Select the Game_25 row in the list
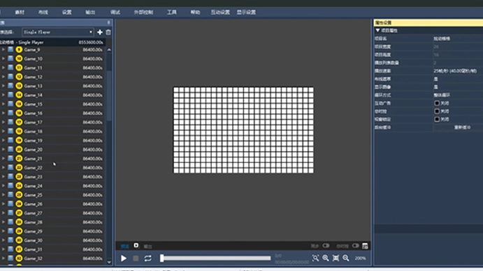Screen dimensions: 483x271 pyautogui.click(x=52, y=194)
